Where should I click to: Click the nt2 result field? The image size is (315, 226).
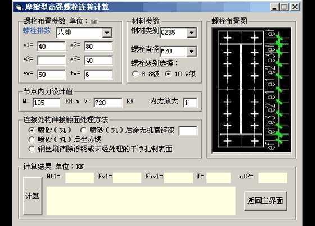click(273, 178)
